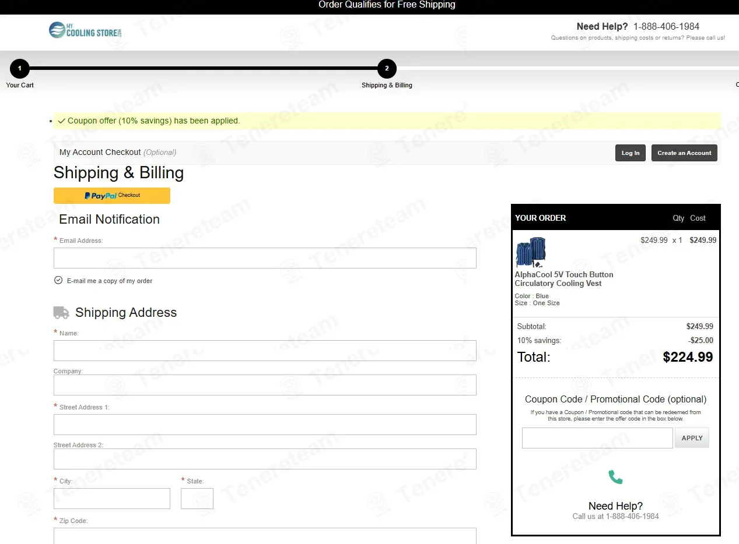Image resolution: width=739 pixels, height=544 pixels.
Task: Focus the Email Address field
Action: click(x=265, y=258)
